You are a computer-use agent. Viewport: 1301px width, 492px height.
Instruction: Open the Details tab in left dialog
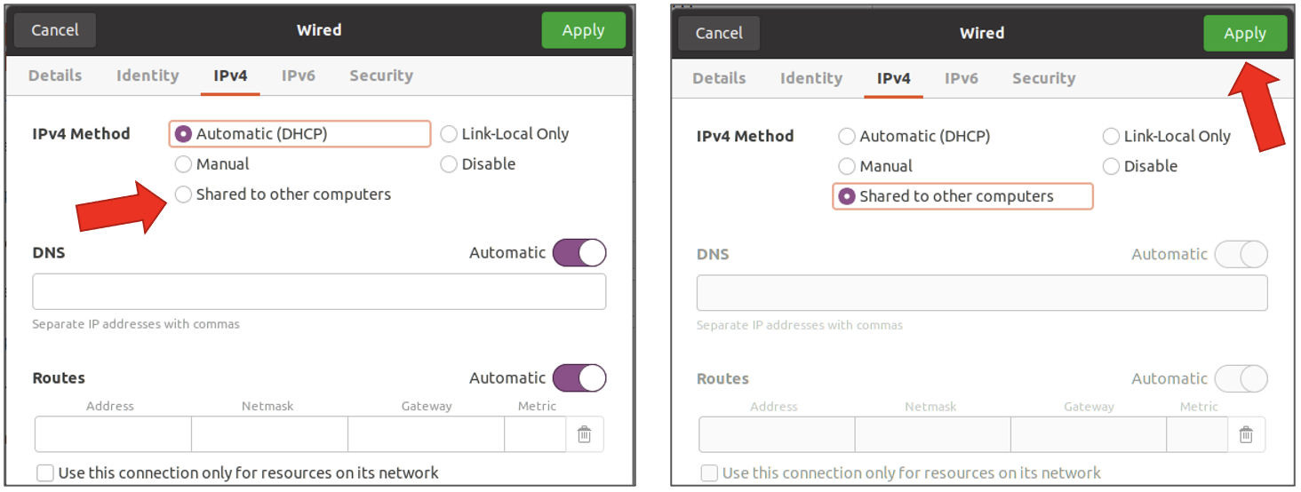[x=55, y=76]
